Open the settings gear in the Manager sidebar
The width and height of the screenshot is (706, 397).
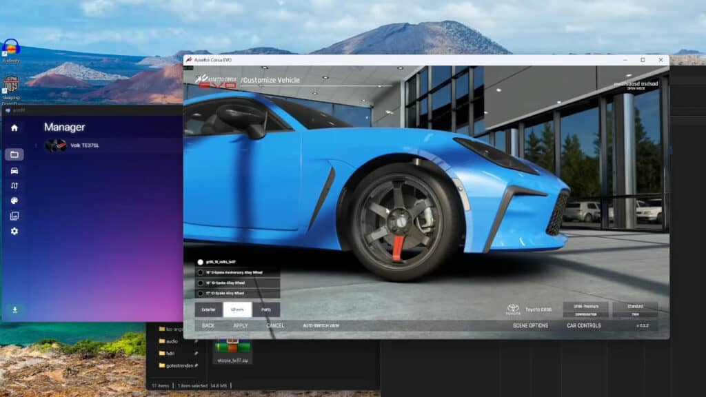14,230
